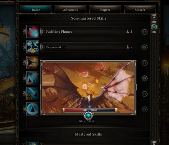Select the circular blue arrowhead skill icon
Viewport: 169px width, 145px height.
(33, 109)
